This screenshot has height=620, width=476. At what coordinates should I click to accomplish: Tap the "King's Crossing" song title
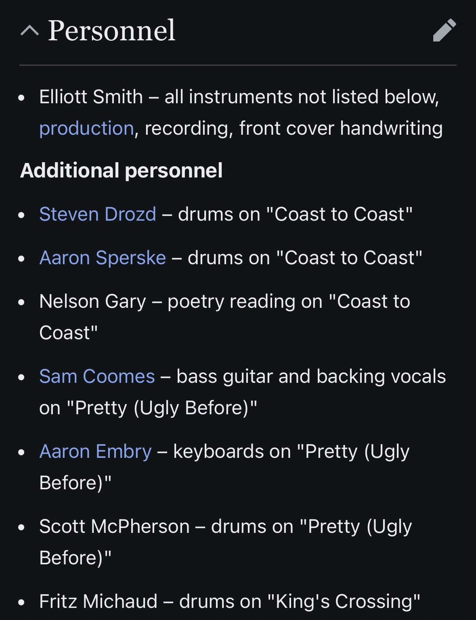(344, 601)
